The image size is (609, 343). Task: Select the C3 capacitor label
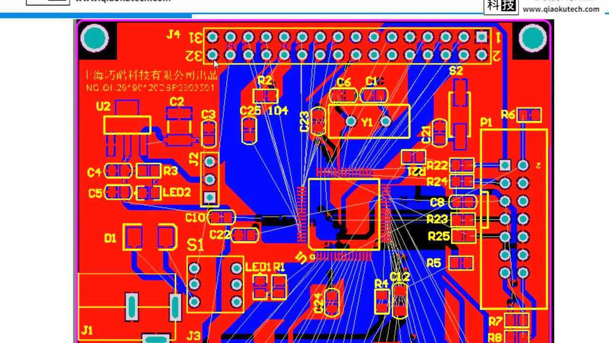point(208,114)
